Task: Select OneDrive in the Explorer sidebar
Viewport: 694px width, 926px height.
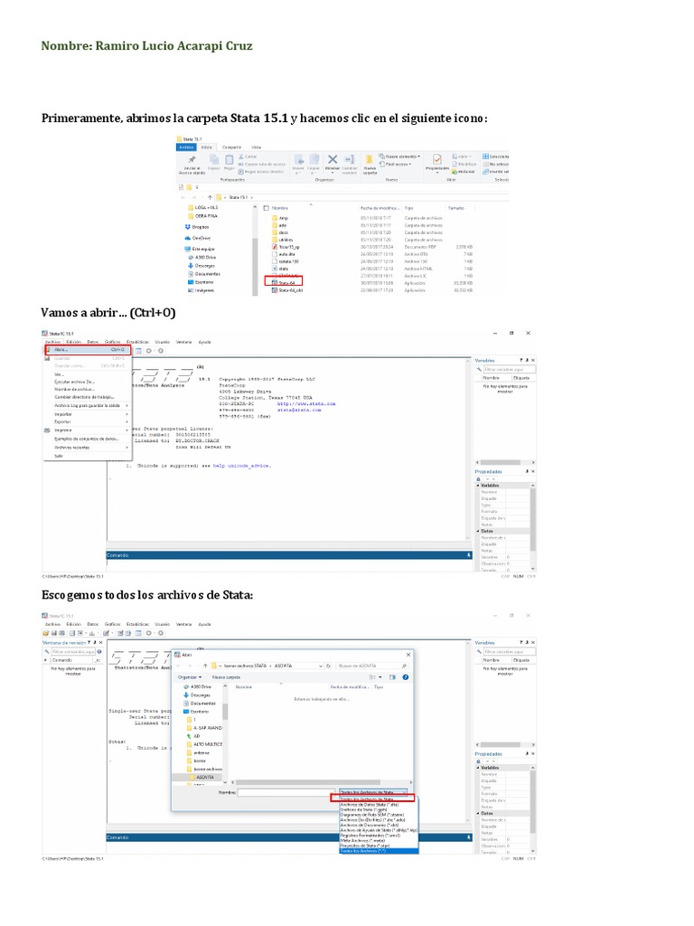Action: click(198, 238)
